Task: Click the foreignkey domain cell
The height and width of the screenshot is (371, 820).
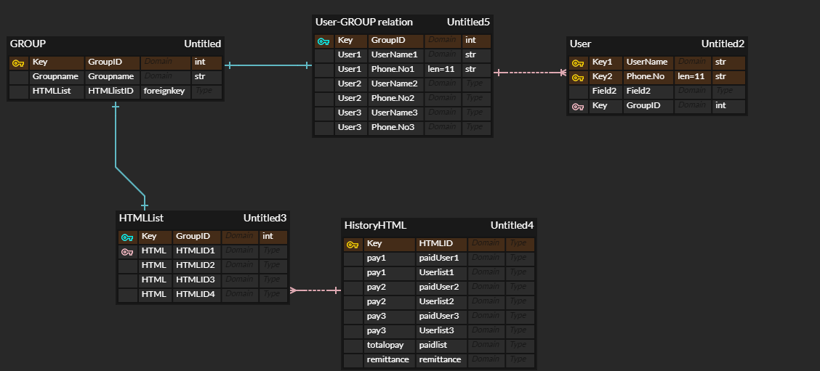Action: click(165, 92)
